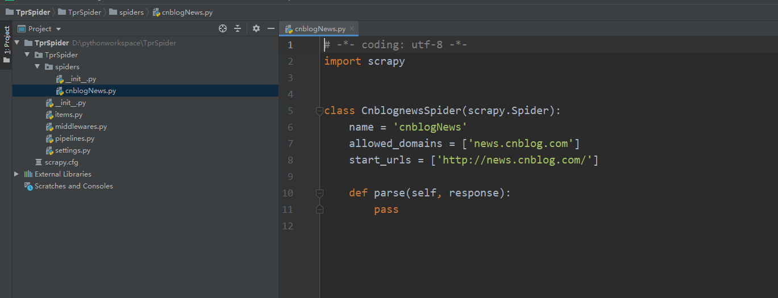This screenshot has height=298, width=778.
Task: Click the Python icon on cnblogNews.py tab
Action: (x=289, y=28)
